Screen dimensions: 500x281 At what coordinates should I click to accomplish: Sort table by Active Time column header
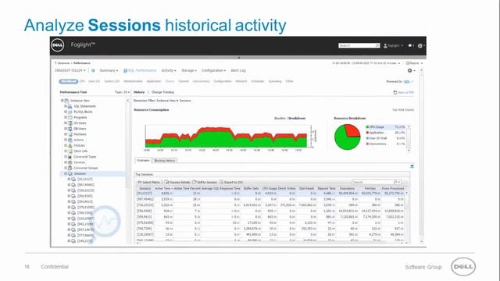[163, 189]
